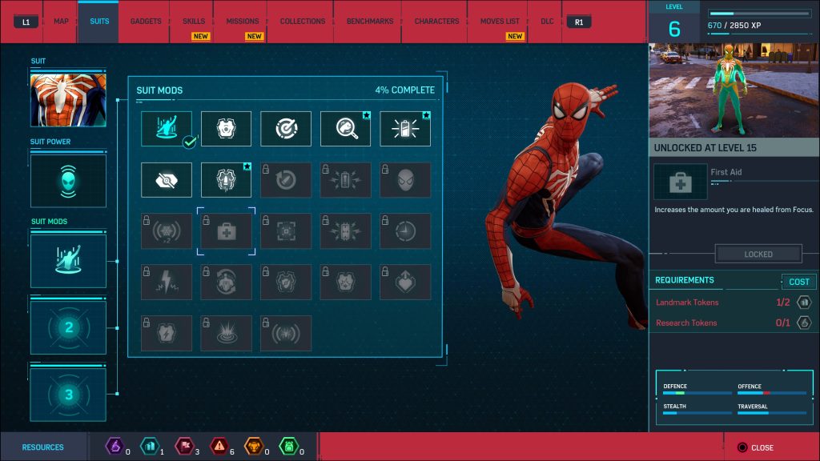Click the LOCKED button on First Aid mod

coord(758,254)
